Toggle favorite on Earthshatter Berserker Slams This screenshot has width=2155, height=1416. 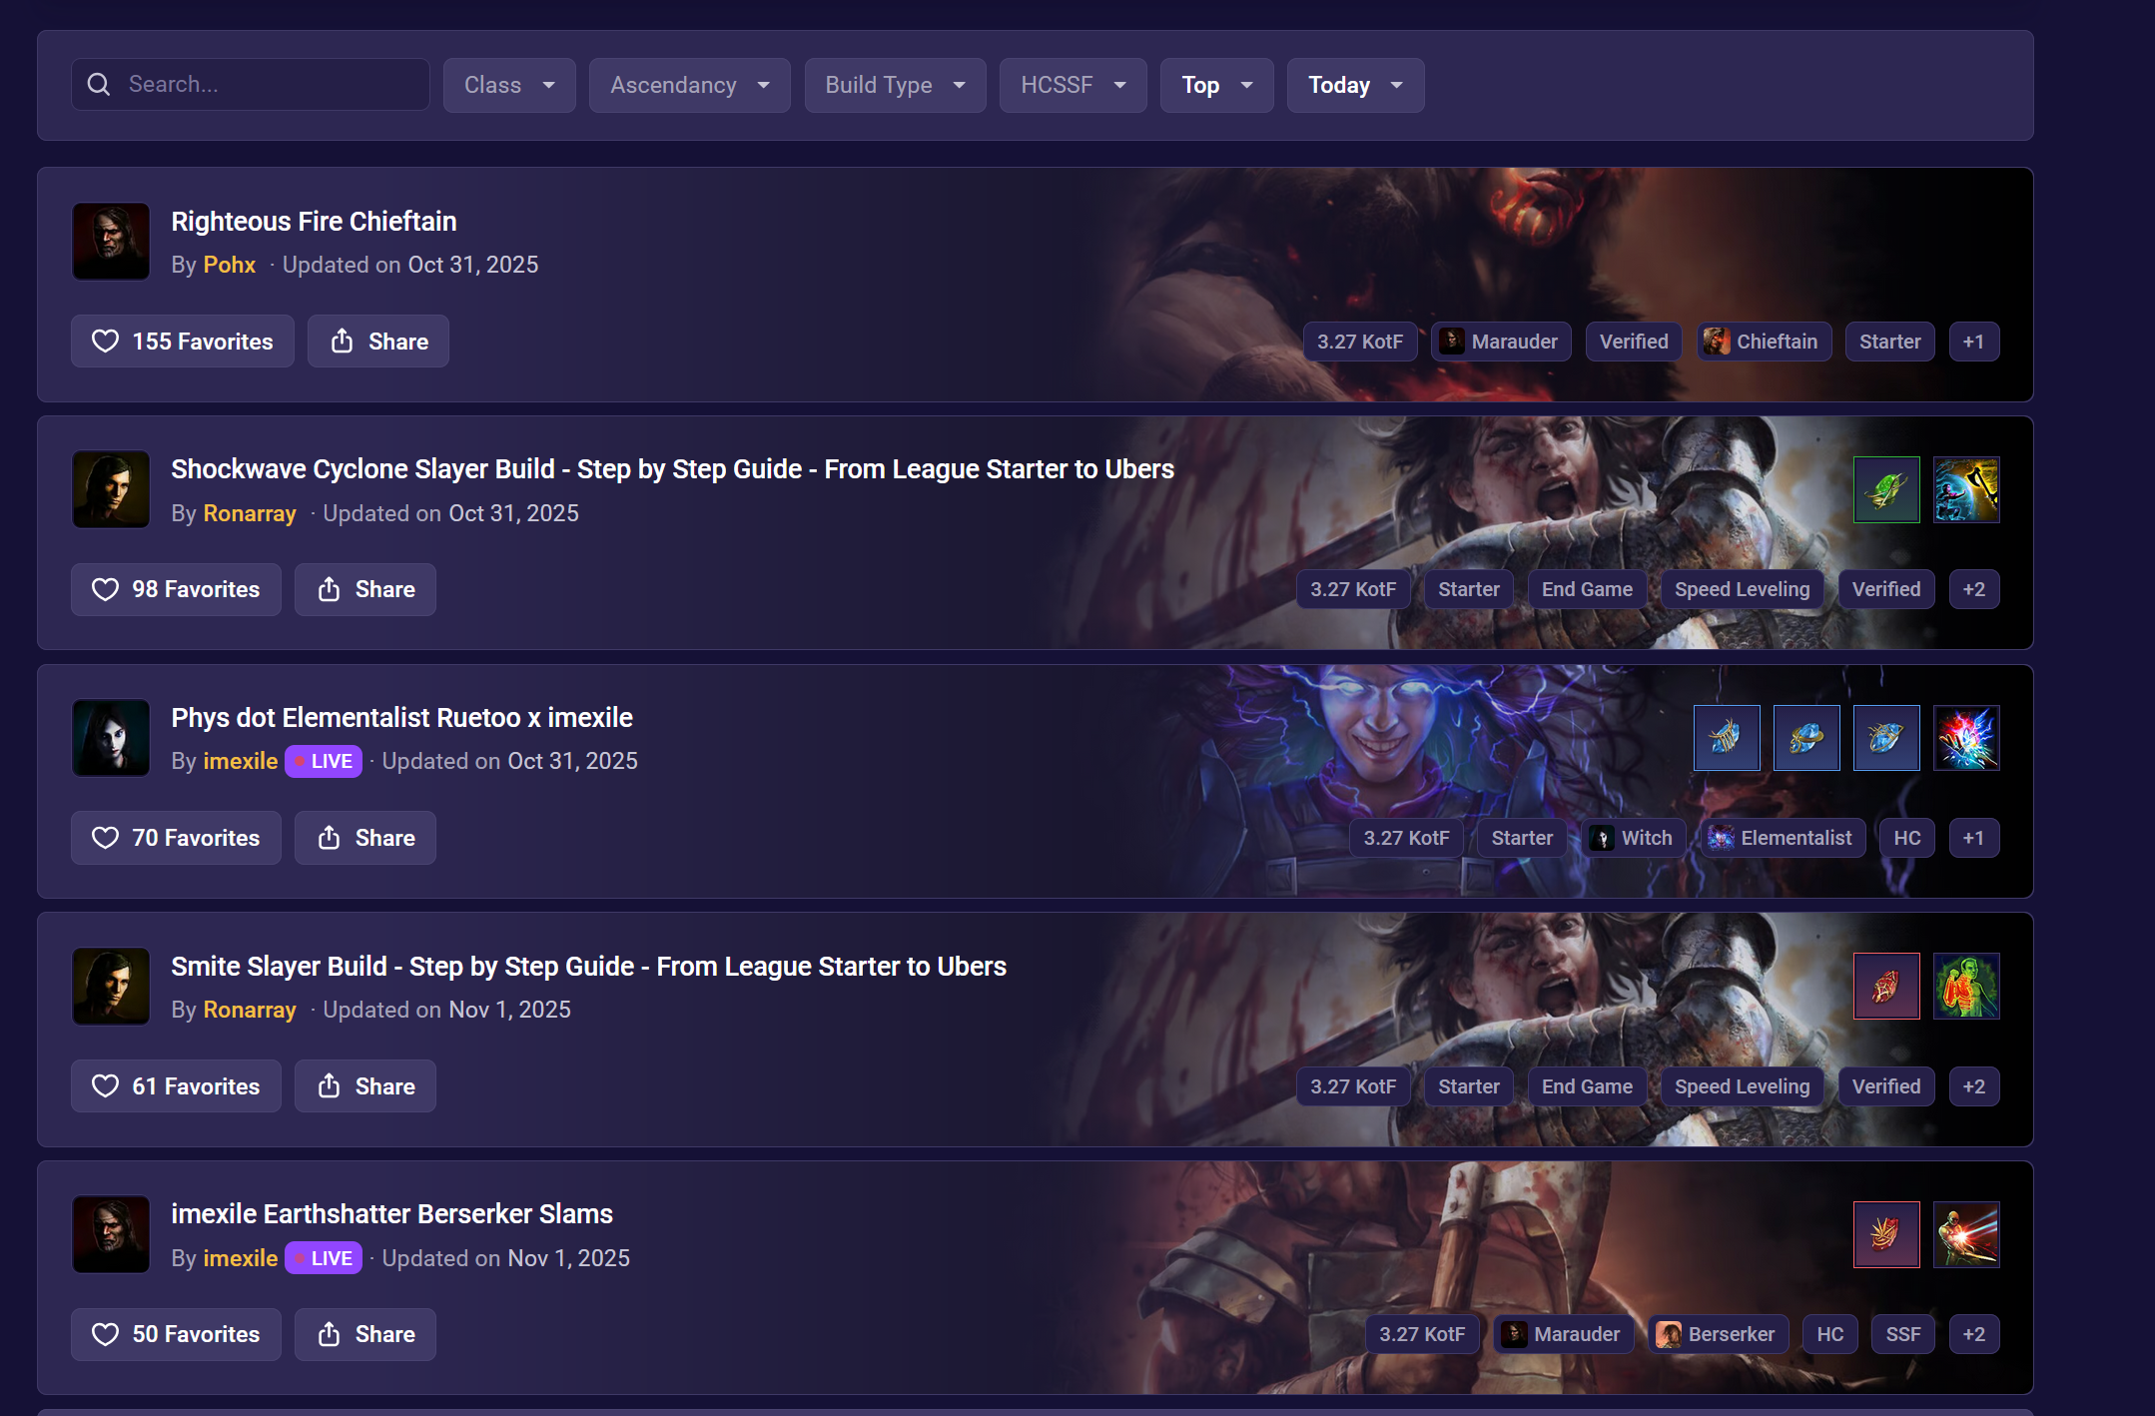coord(176,1334)
